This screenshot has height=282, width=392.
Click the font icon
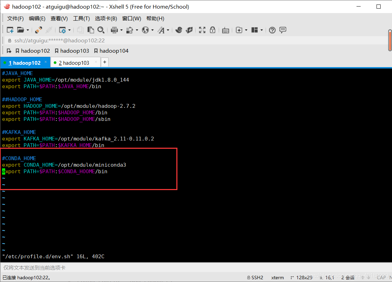pos(161,30)
